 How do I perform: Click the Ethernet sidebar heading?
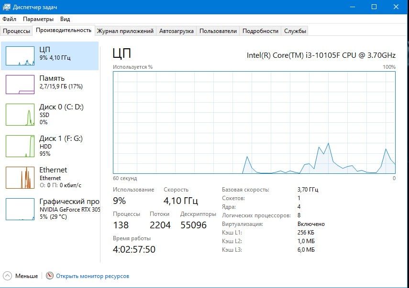[x=53, y=170]
